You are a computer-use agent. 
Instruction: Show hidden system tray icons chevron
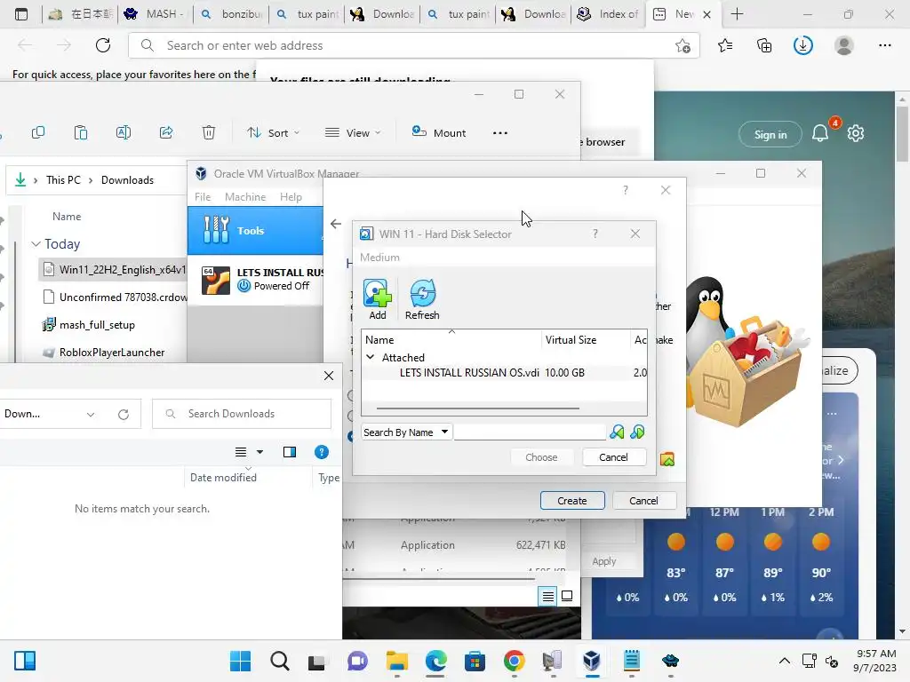(x=784, y=661)
